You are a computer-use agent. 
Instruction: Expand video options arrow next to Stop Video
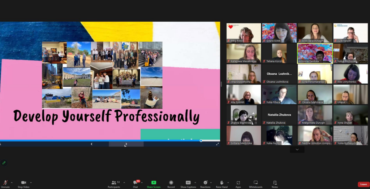pos(31,183)
